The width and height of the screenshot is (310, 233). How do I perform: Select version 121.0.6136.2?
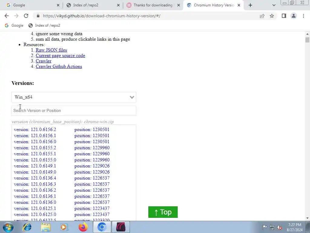pyautogui.click(x=35, y=190)
